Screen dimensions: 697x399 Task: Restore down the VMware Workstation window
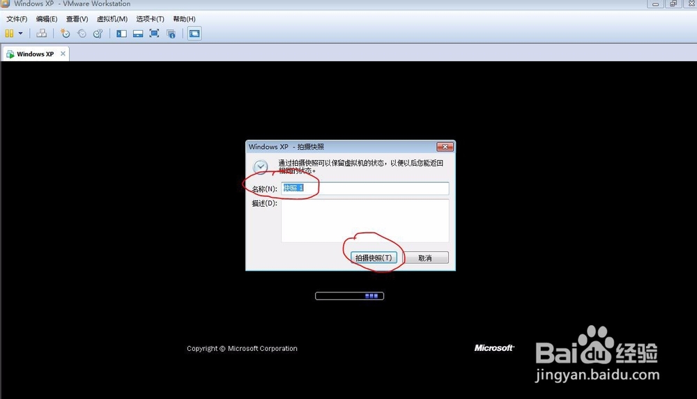673,3
